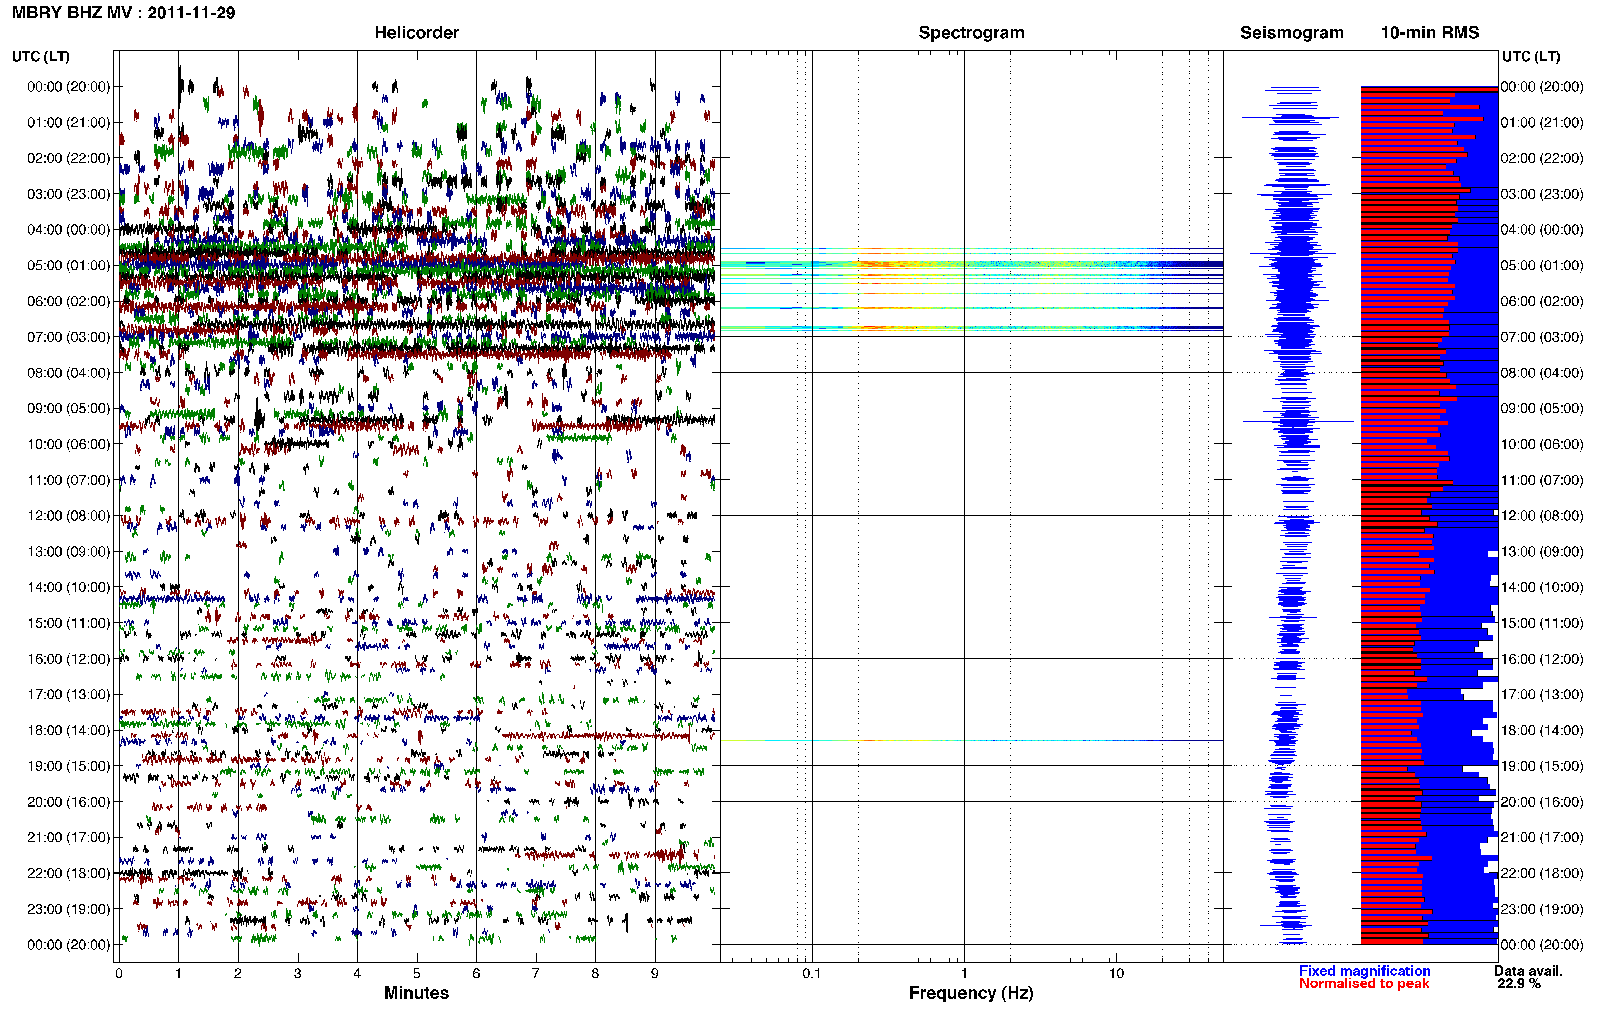Click '02:00 (22:00)' beside the RMS panel

(x=1542, y=158)
